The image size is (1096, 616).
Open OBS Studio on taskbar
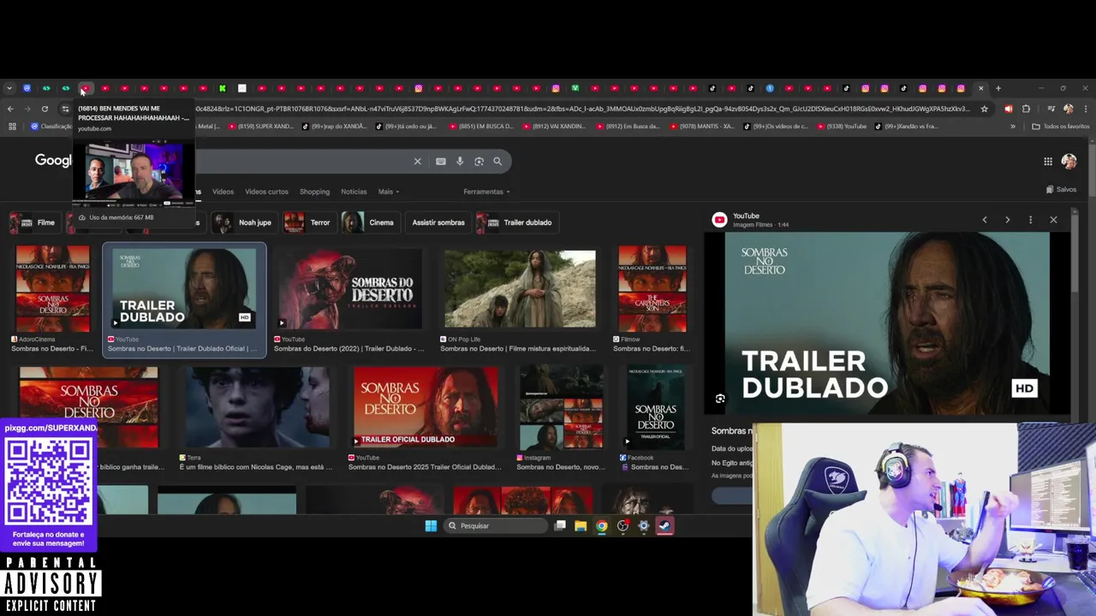622,525
